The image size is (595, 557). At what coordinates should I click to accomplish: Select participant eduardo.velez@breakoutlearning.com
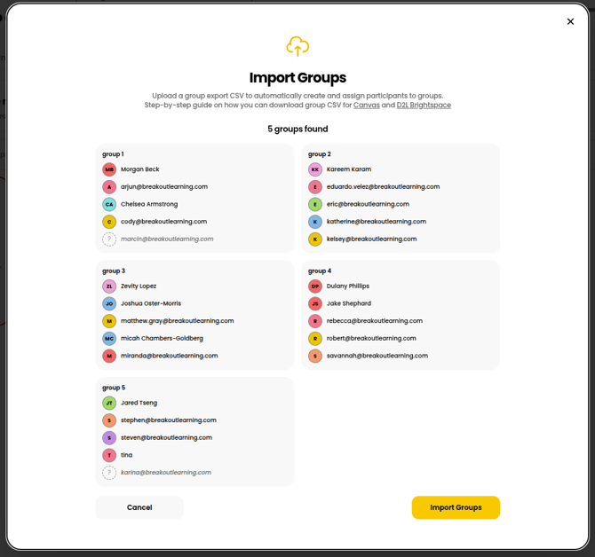pos(383,187)
